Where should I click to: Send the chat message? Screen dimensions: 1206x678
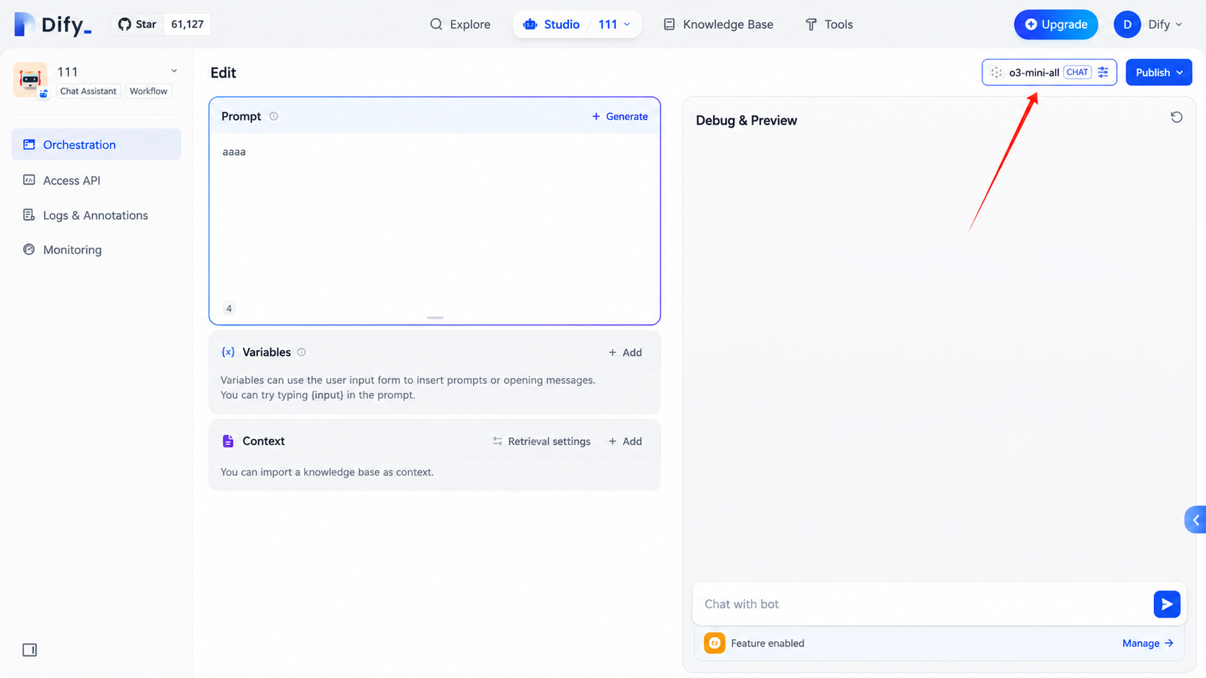(1166, 604)
